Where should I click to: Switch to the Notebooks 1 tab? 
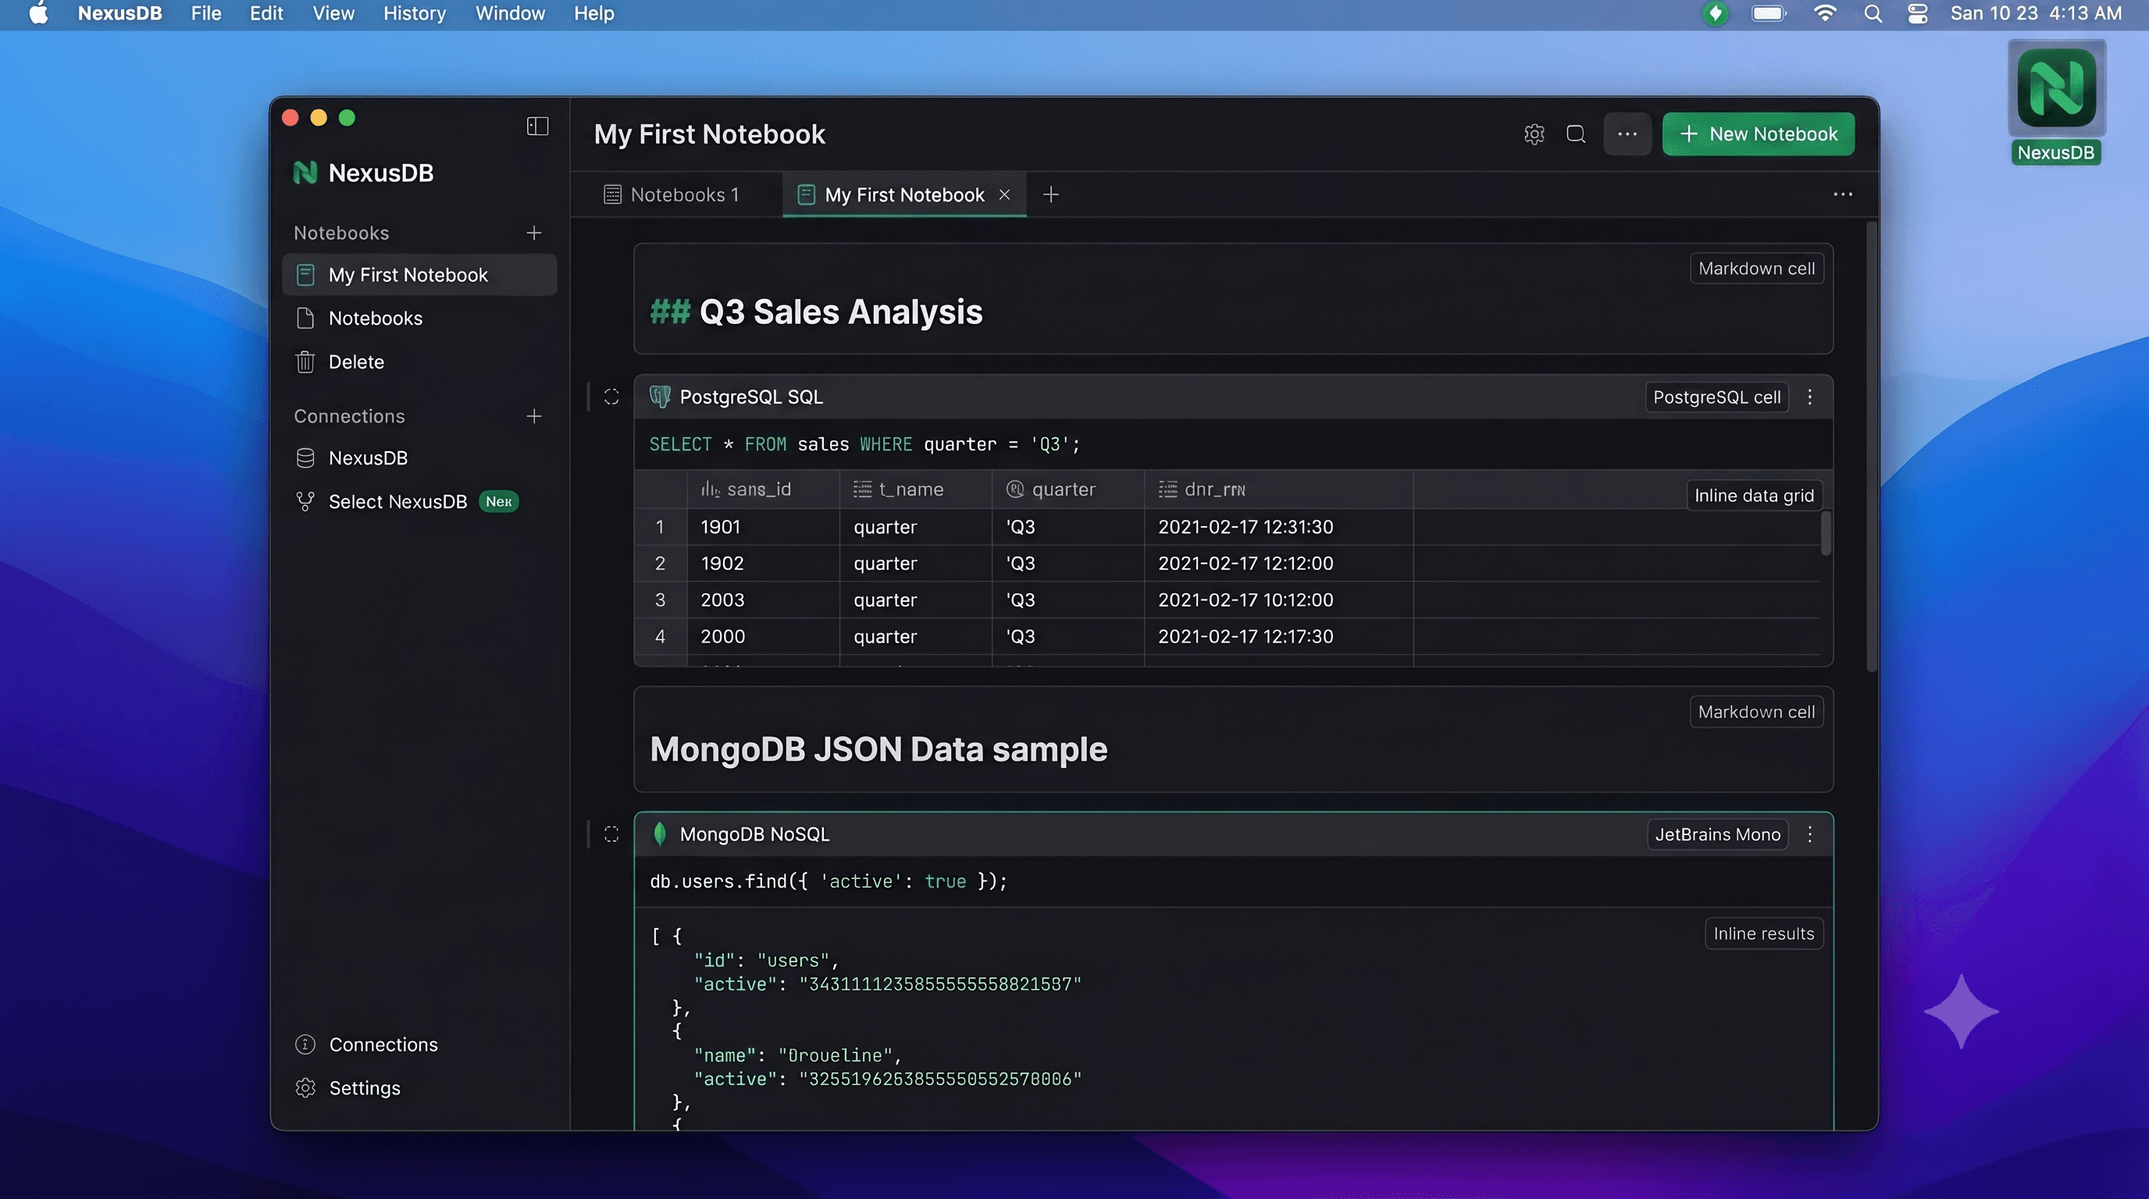click(672, 195)
